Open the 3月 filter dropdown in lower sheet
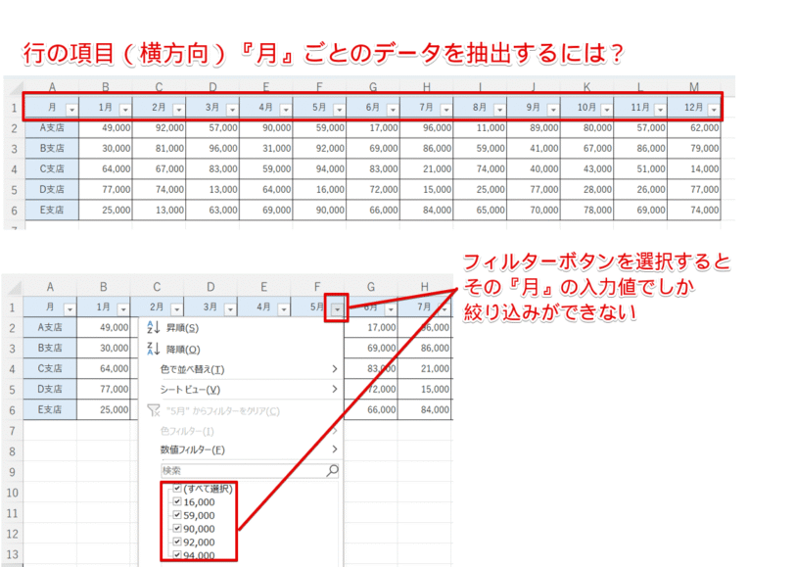Screen dimensions: 795x567 230,309
